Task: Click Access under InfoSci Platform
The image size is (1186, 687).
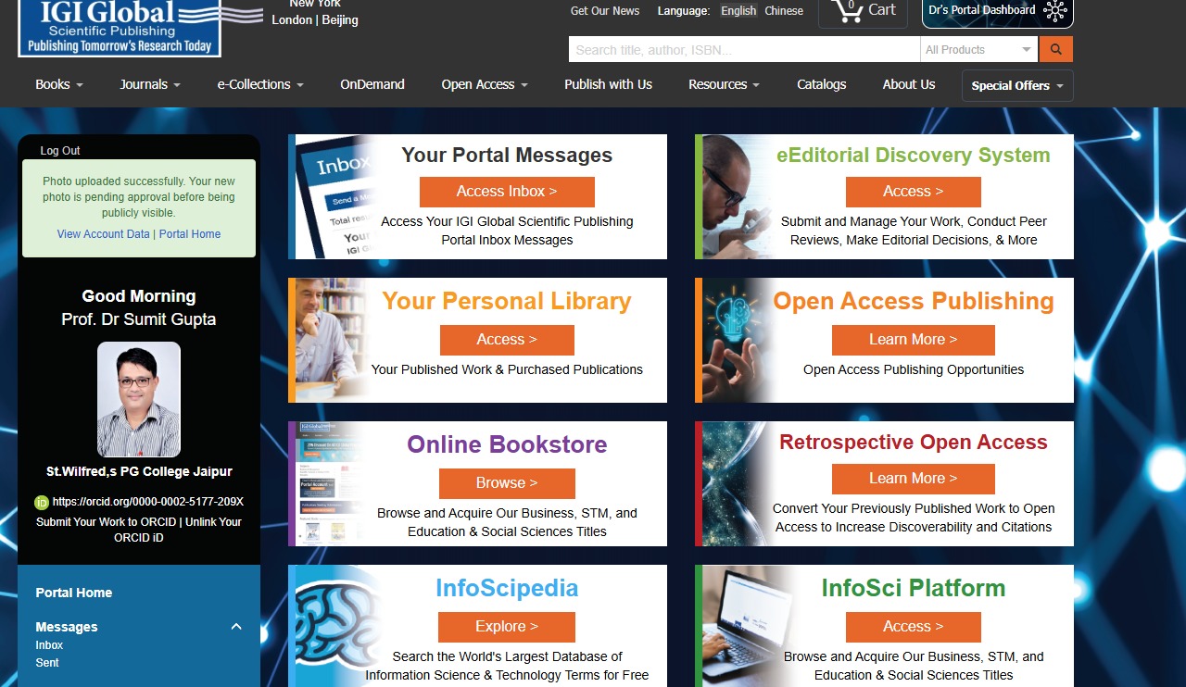Action: (x=913, y=627)
